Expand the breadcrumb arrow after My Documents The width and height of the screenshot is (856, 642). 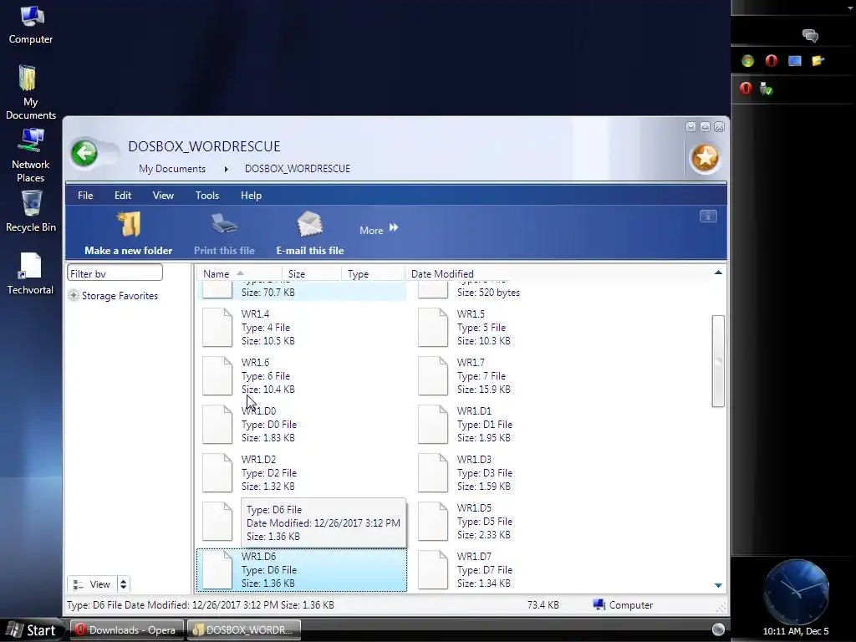pos(226,169)
